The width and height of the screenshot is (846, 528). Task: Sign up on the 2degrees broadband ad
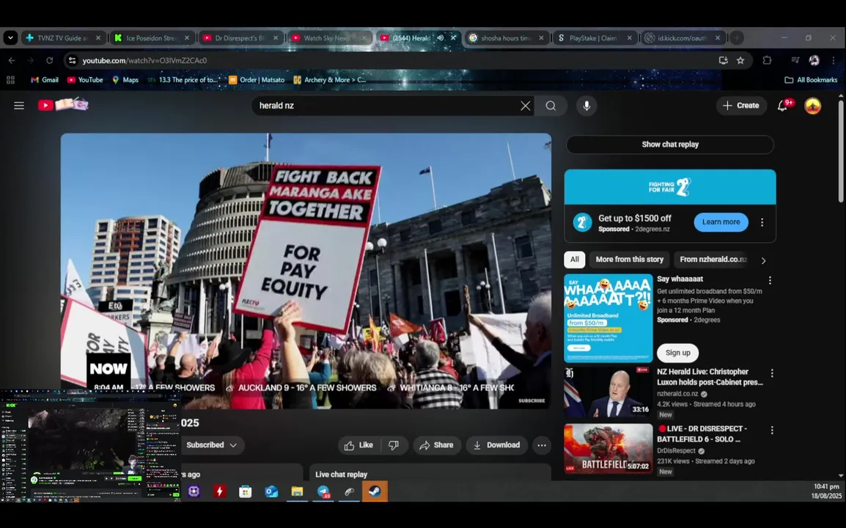(x=677, y=353)
